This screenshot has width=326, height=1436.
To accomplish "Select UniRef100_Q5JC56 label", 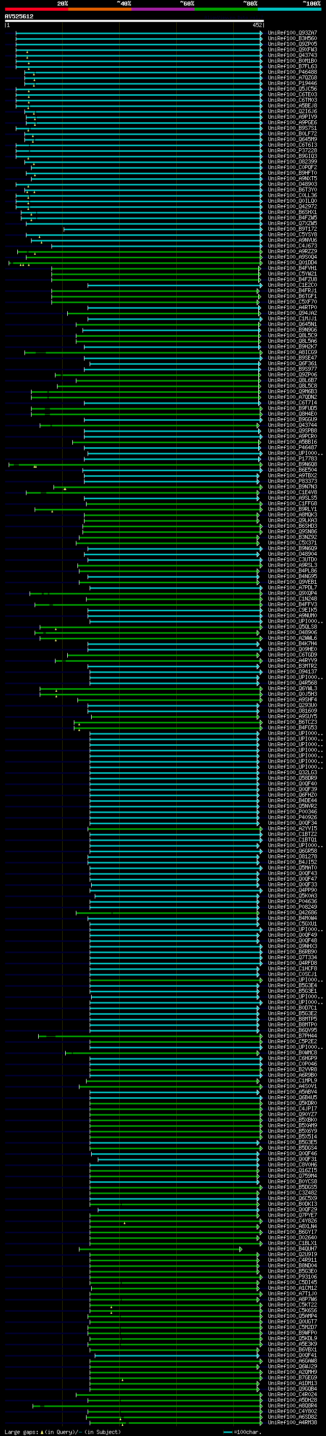I will point(292,89).
